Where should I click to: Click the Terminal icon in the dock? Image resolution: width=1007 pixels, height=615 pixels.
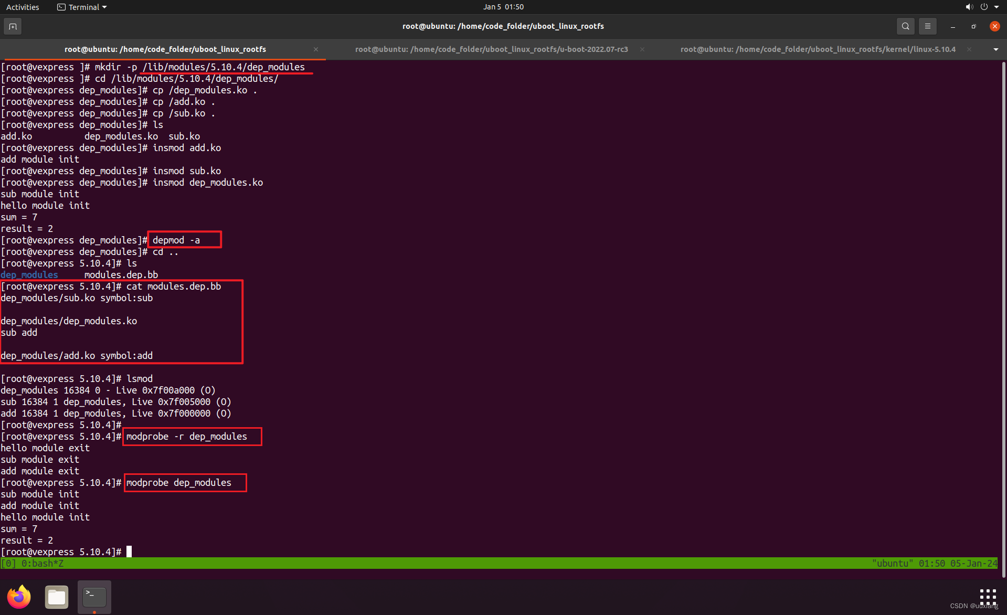(94, 597)
